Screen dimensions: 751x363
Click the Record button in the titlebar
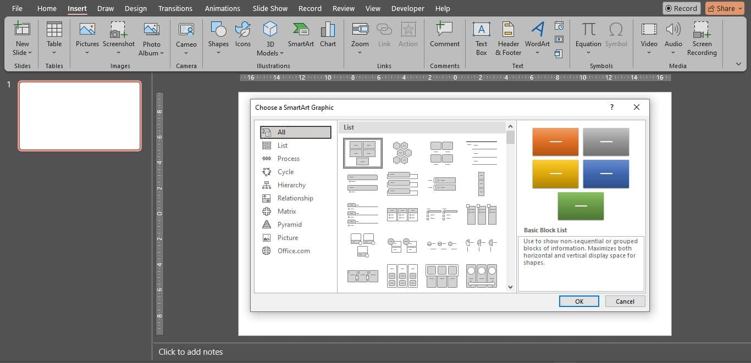pyautogui.click(x=681, y=8)
